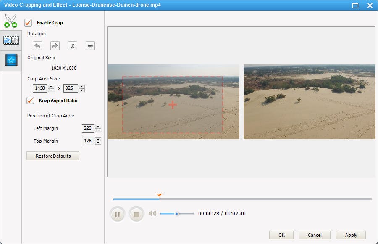Open the blue star Watermark tab
The image size is (378, 244).
click(x=11, y=60)
